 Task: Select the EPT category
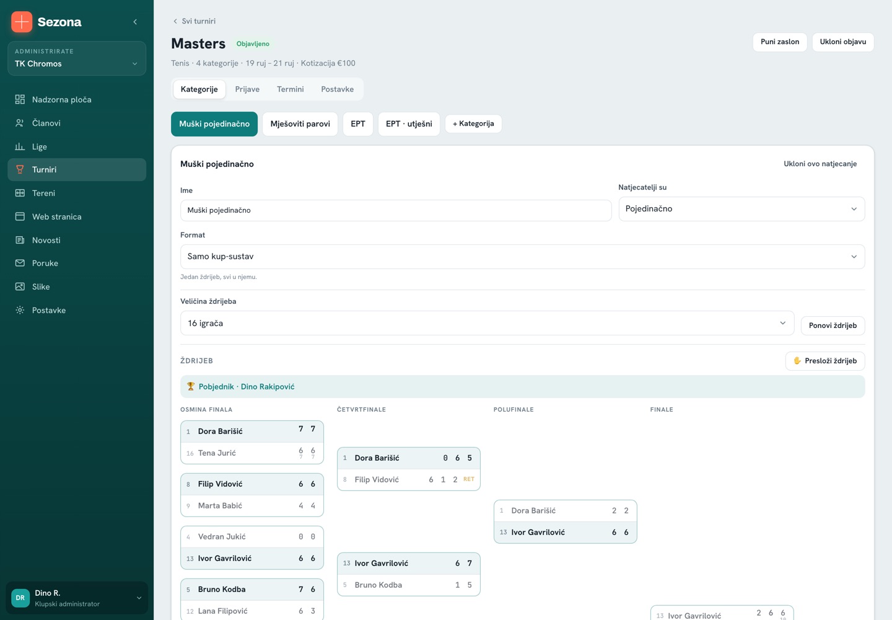click(x=358, y=124)
